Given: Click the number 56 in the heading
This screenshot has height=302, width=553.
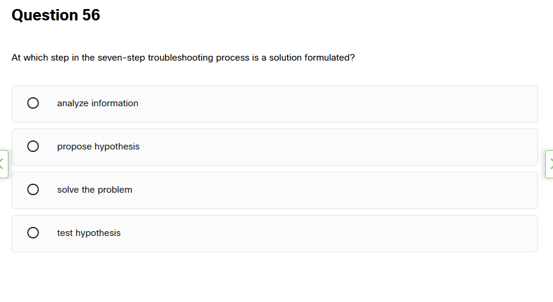Looking at the screenshot, I should pos(91,15).
